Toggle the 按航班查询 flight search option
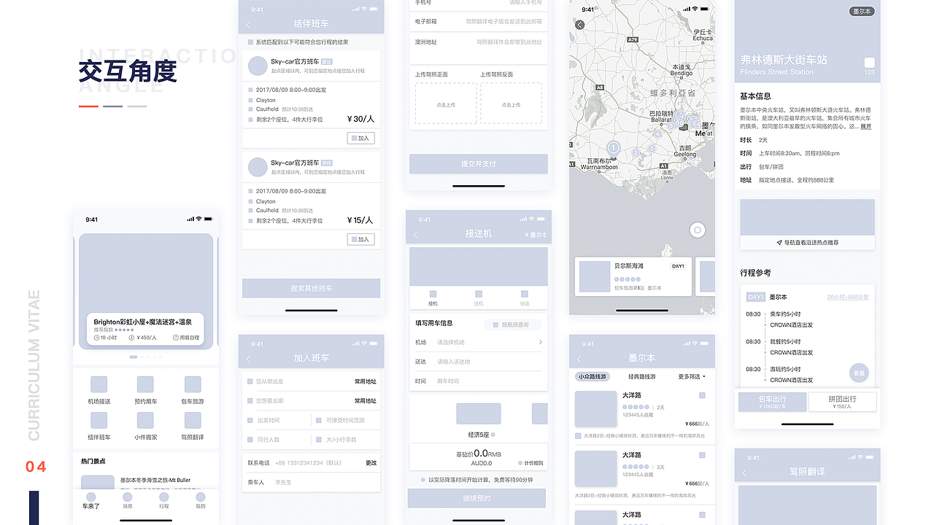This screenshot has height=525, width=934. pyautogui.click(x=514, y=324)
